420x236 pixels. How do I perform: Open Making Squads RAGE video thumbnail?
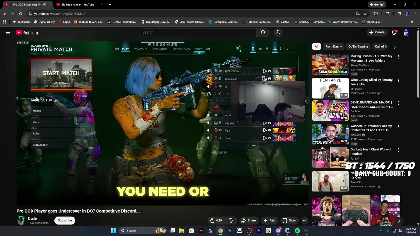tap(330, 65)
